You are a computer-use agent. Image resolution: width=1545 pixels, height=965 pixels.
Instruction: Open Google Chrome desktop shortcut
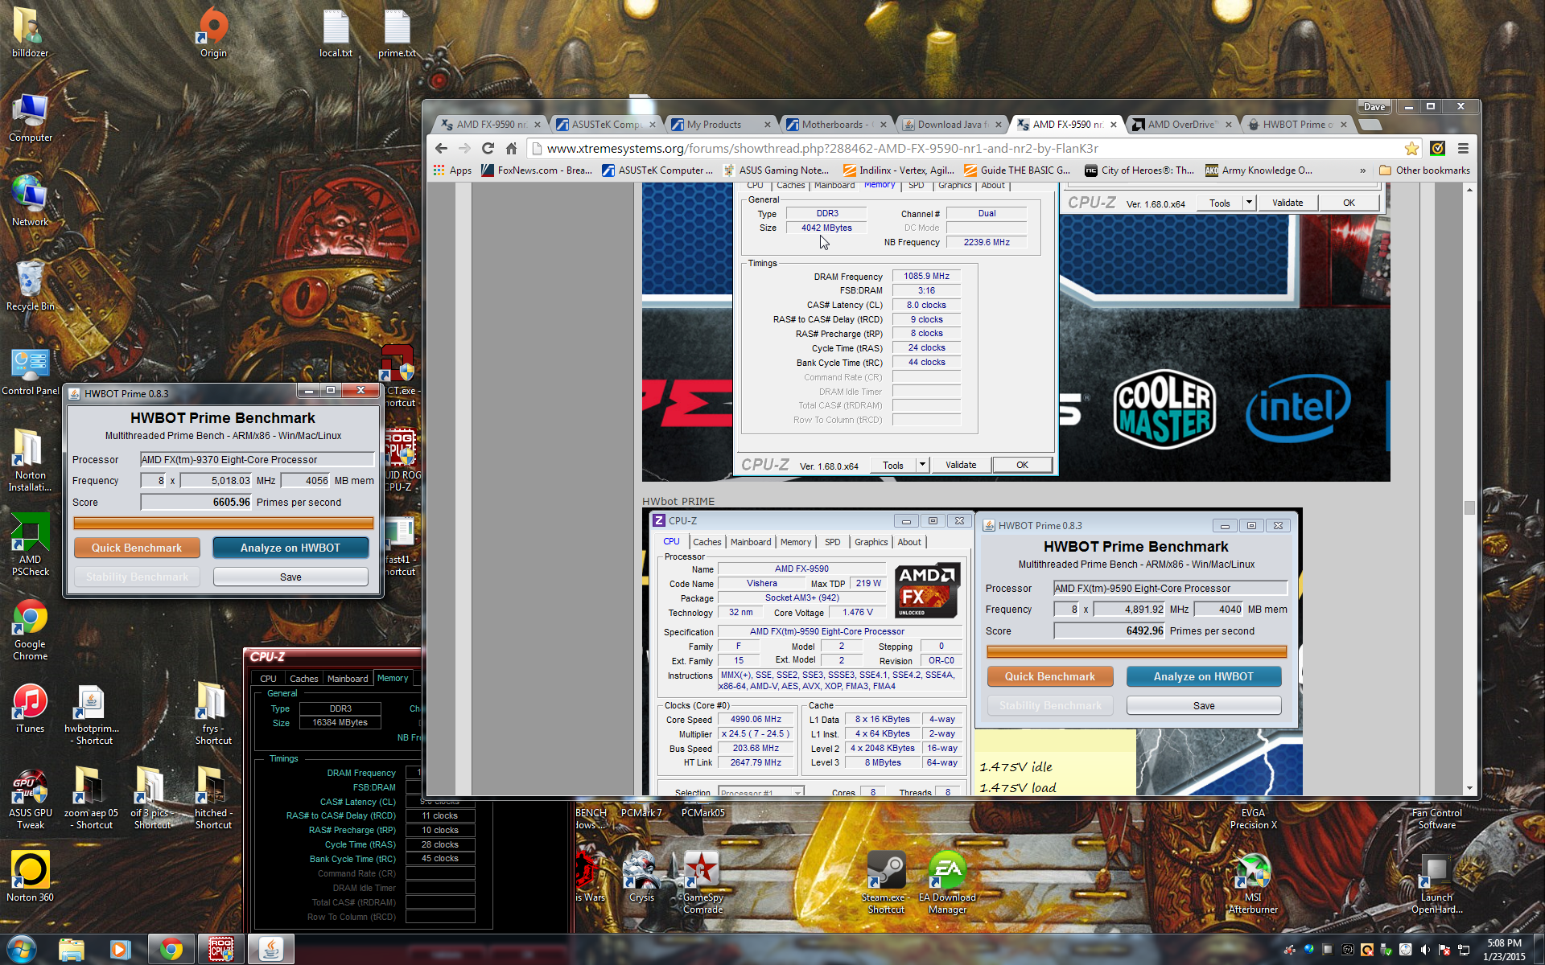point(30,630)
